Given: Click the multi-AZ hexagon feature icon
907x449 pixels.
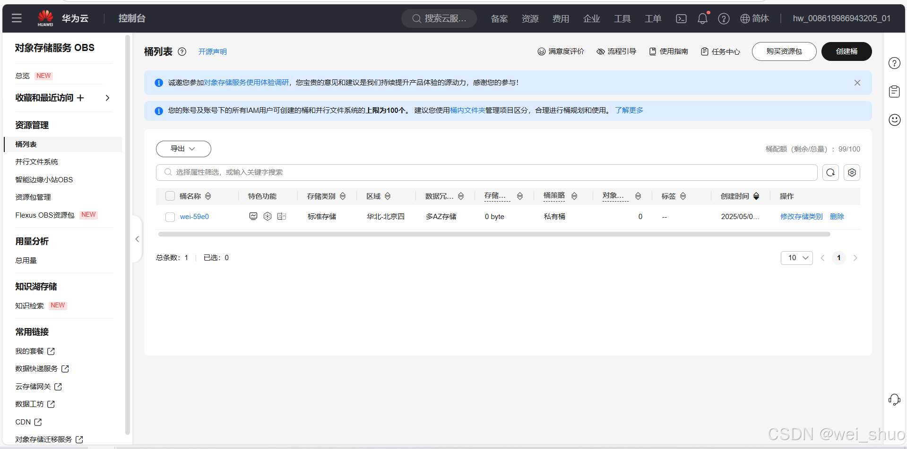Looking at the screenshot, I should [268, 216].
